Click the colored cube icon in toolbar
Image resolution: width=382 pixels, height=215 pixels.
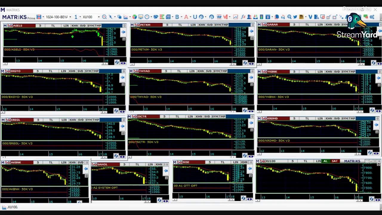[135, 17]
